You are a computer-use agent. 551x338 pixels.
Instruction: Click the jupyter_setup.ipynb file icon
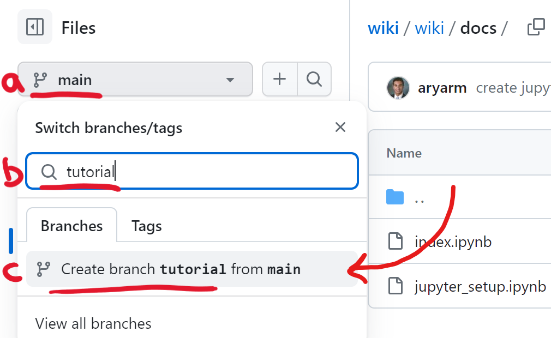coord(396,285)
